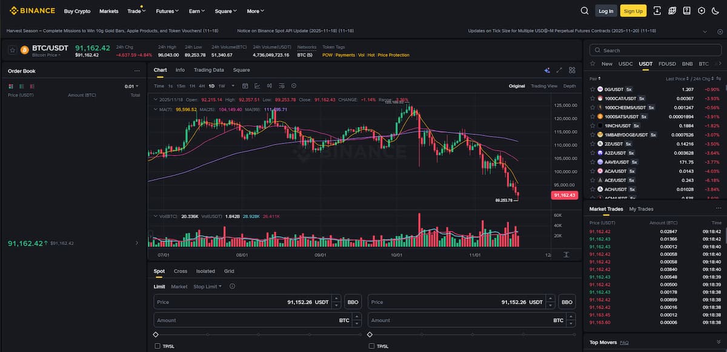Click the buy amount slider start handle
Screen dimensions: 727x352
156,334
